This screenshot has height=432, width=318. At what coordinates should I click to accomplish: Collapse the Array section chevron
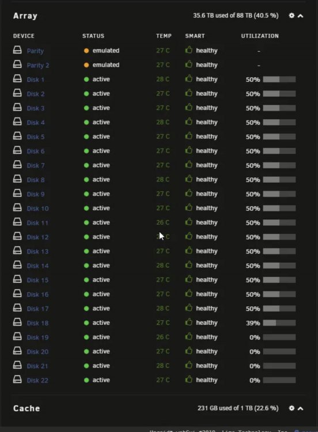pos(301,16)
